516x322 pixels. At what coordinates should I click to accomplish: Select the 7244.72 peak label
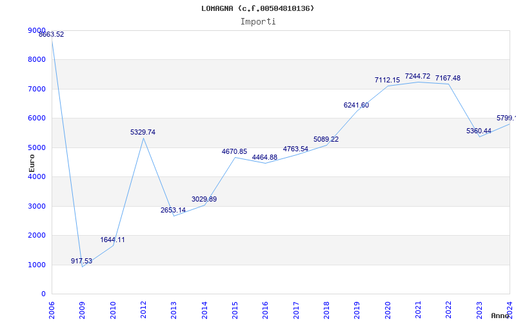tap(417, 76)
